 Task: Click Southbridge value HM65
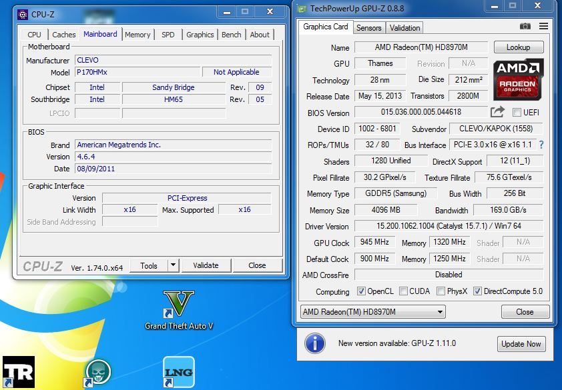pos(174,99)
